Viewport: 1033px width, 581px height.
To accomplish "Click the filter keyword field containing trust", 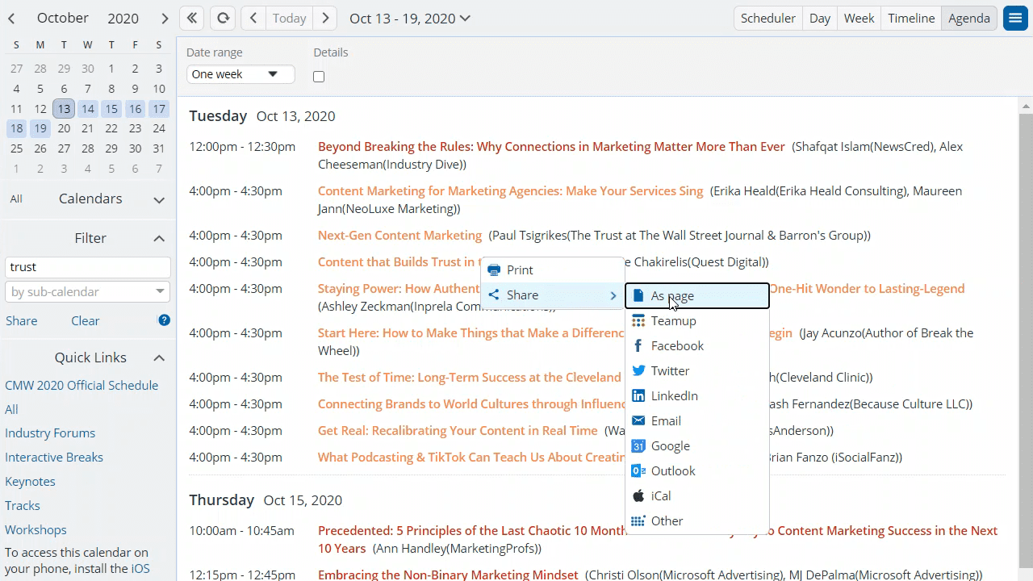I will tap(87, 267).
